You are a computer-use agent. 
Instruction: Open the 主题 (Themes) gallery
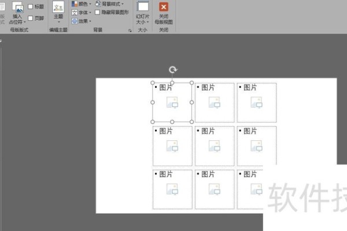[58, 12]
